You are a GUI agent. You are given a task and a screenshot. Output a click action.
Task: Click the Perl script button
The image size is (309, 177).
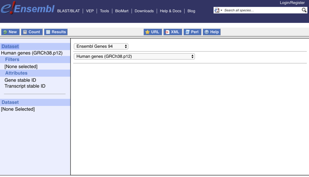[x=192, y=32]
